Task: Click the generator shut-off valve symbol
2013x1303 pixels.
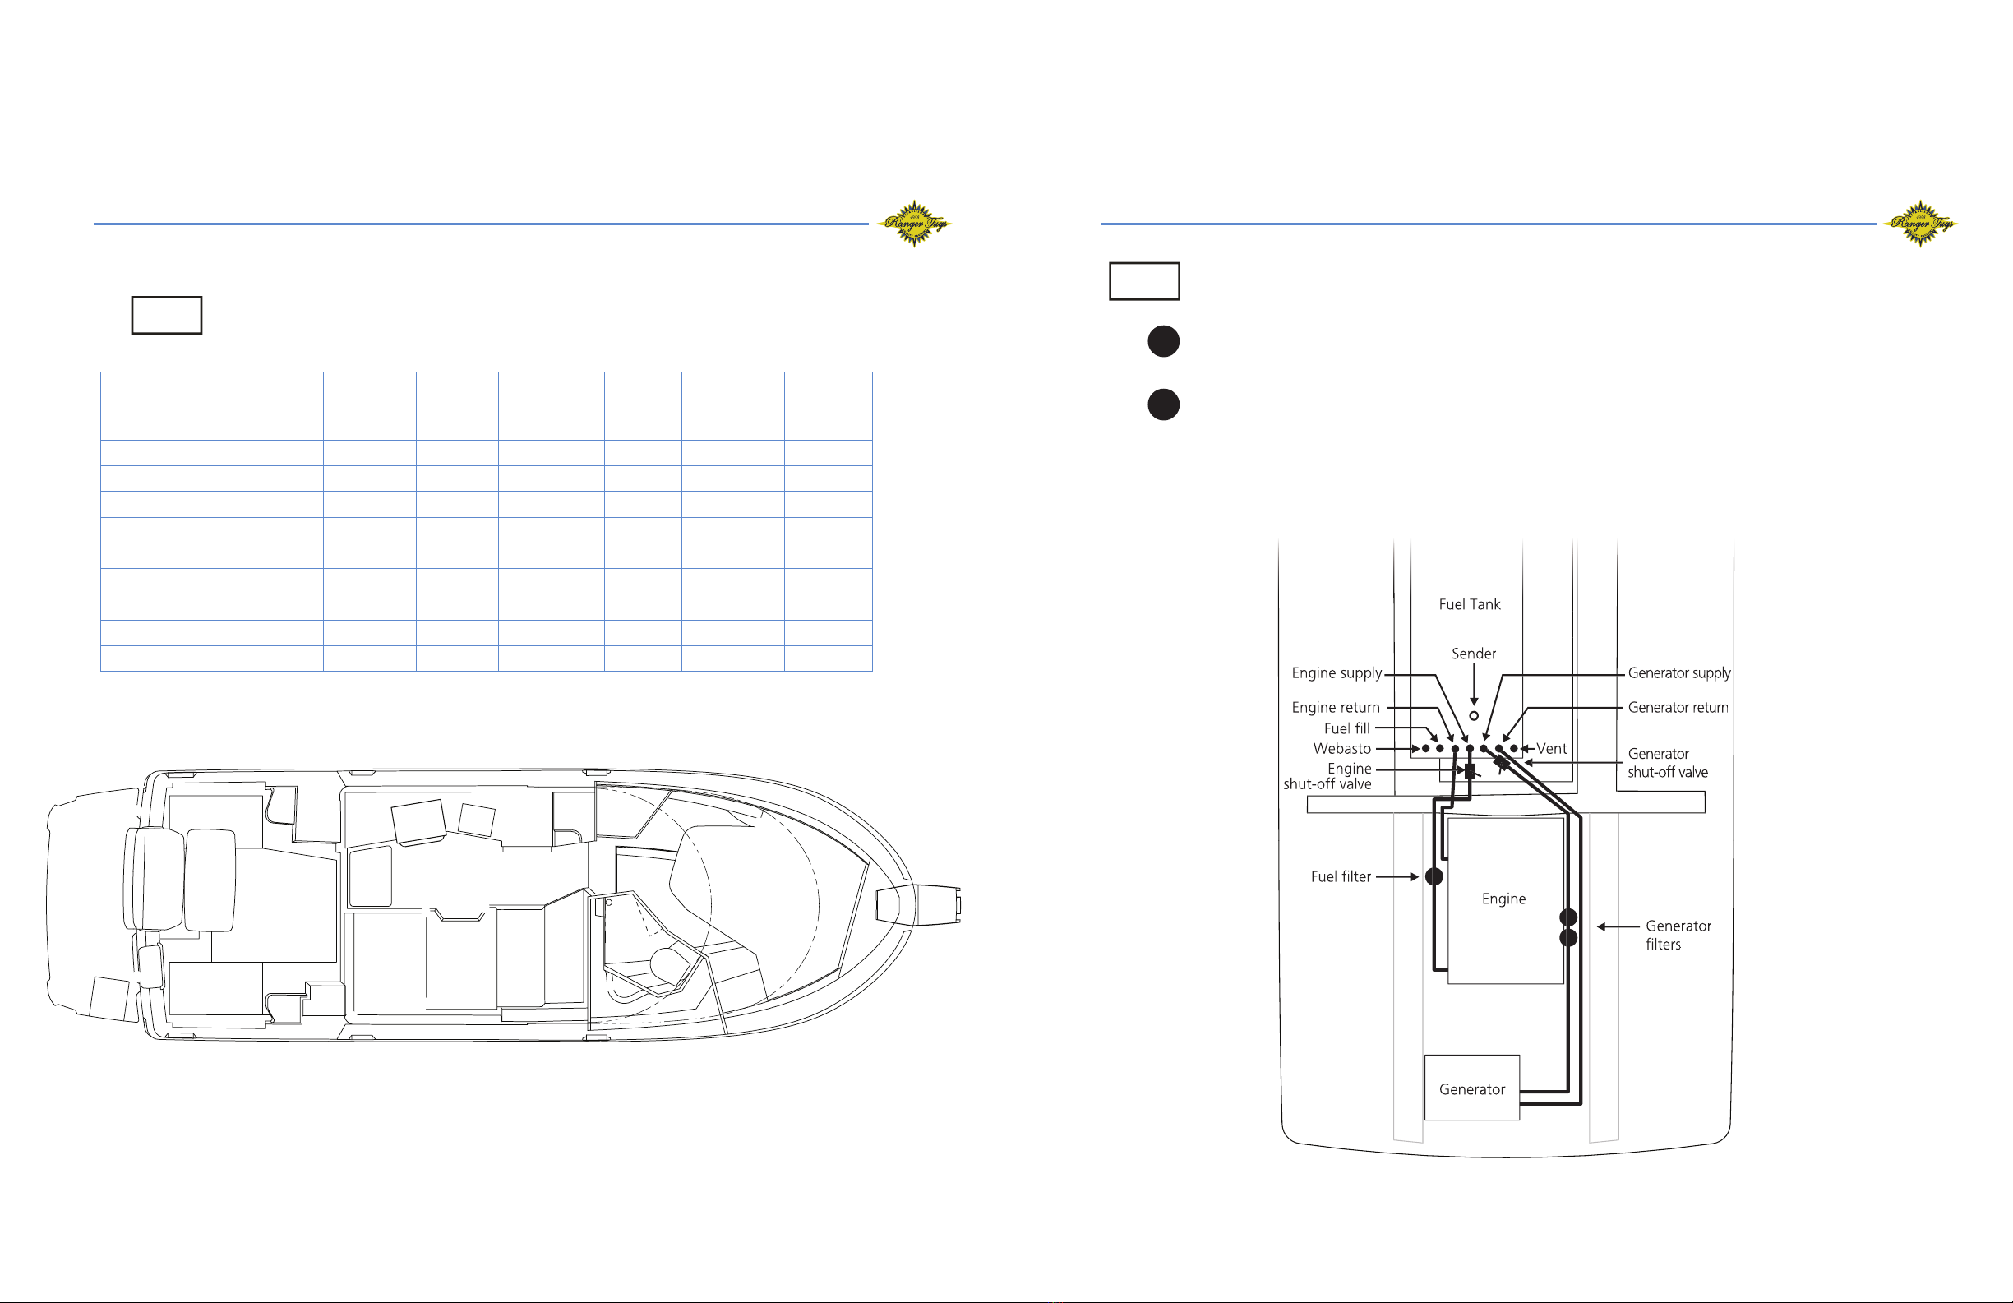Action: [1501, 764]
